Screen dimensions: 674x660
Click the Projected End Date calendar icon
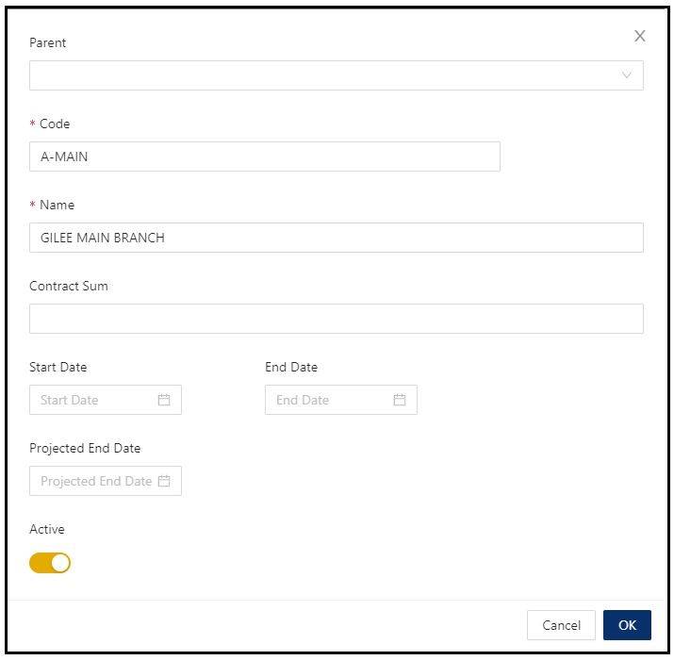(x=164, y=481)
